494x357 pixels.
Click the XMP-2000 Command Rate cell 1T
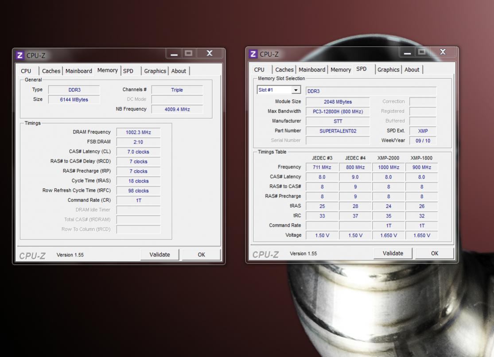click(389, 225)
